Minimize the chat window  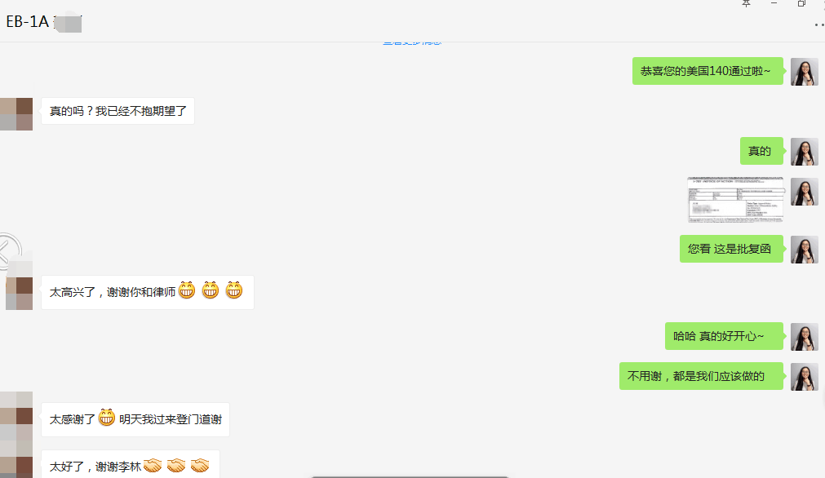(774, 4)
